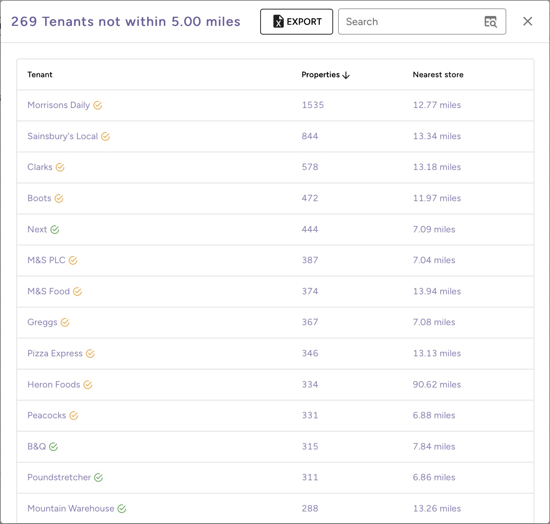This screenshot has width=550, height=524.
Task: Click the Excel file icon on Export button
Action: (x=278, y=22)
